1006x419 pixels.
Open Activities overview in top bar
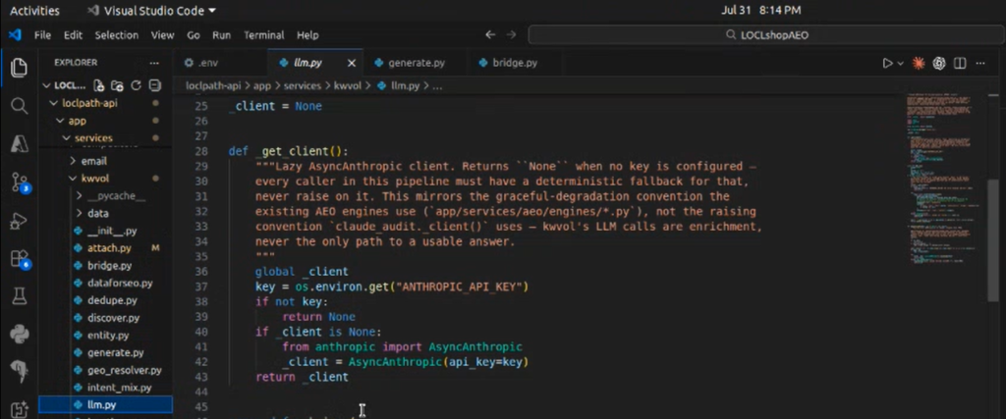coord(34,10)
